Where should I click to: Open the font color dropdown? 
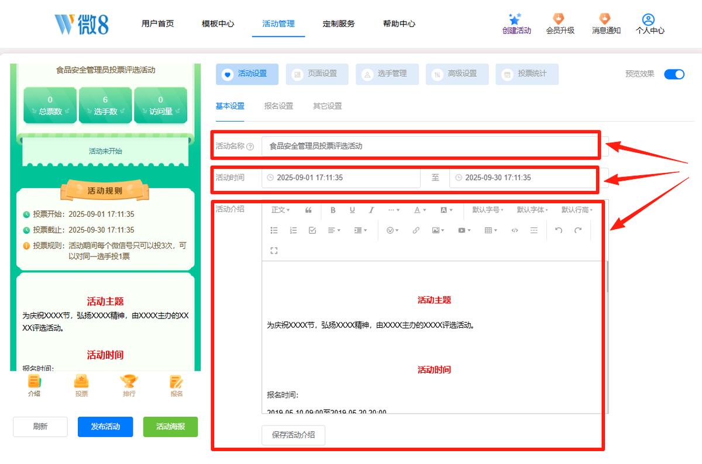tap(420, 210)
